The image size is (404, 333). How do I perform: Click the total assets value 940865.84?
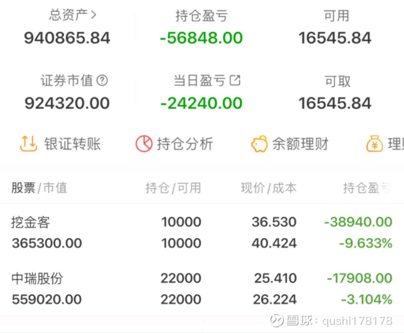tap(67, 38)
